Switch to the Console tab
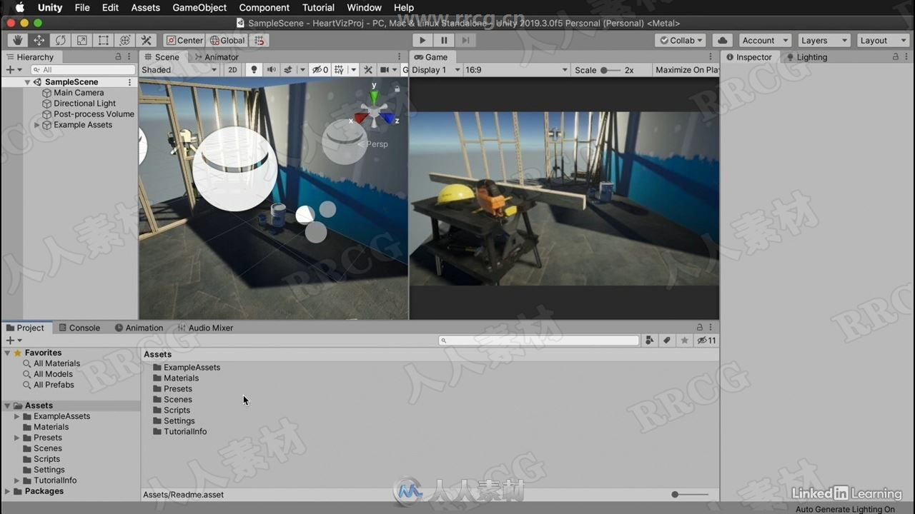Viewport: 915px width, 514px height. [79, 328]
